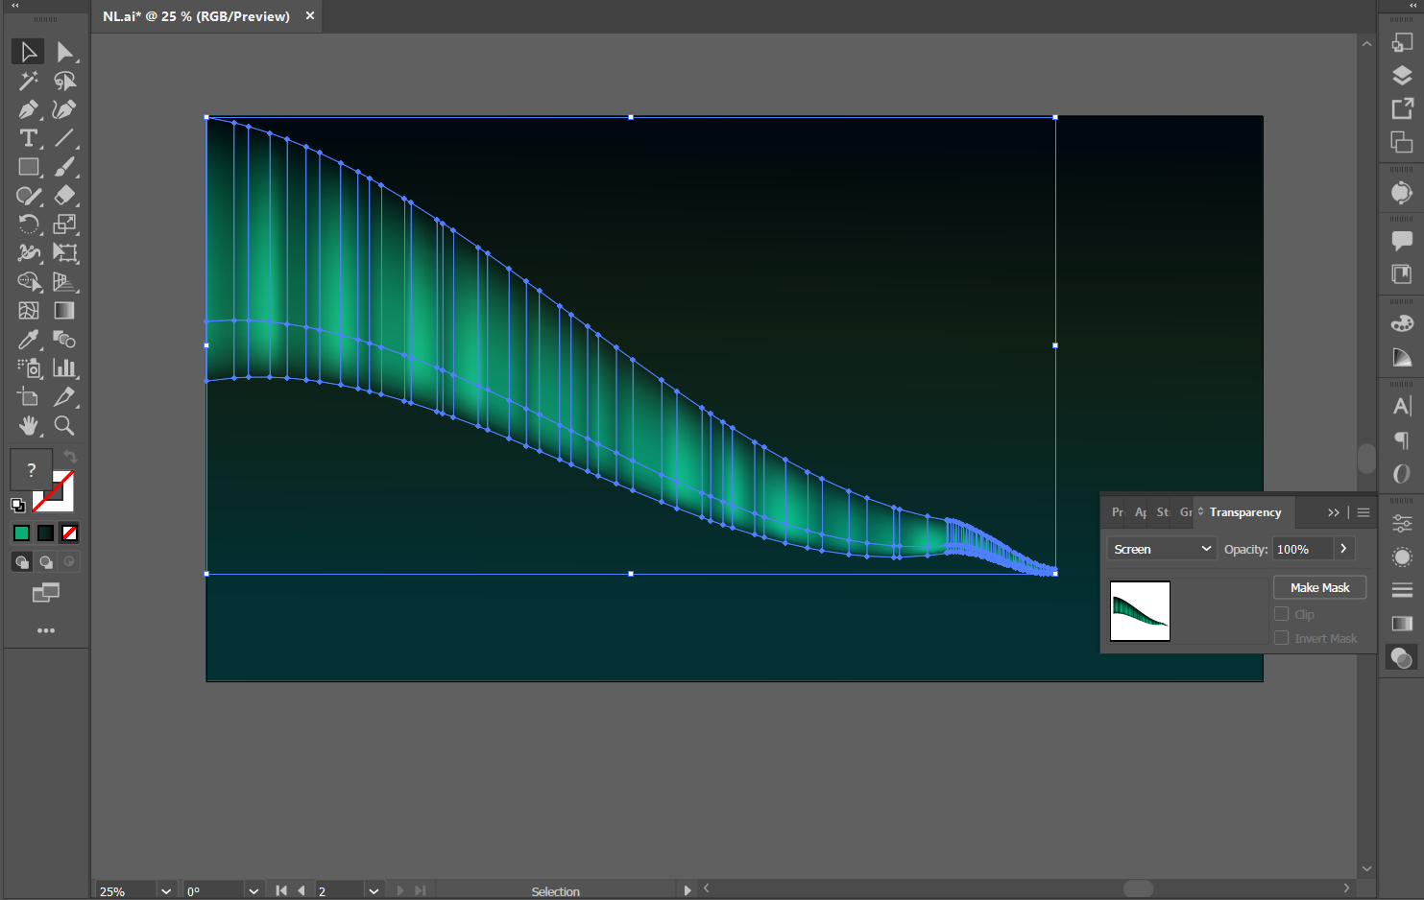Image resolution: width=1424 pixels, height=900 pixels.
Task: Pick the Symbol Sprayer tool
Action: click(28, 368)
